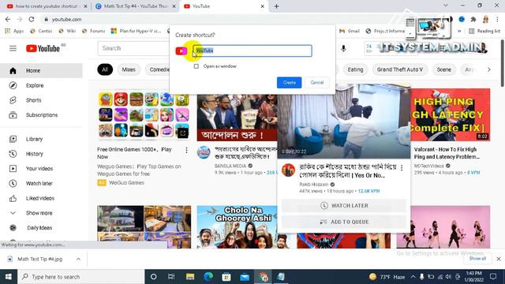The height and width of the screenshot is (284, 505).
Task: Select the All category chip
Action: pos(105,69)
